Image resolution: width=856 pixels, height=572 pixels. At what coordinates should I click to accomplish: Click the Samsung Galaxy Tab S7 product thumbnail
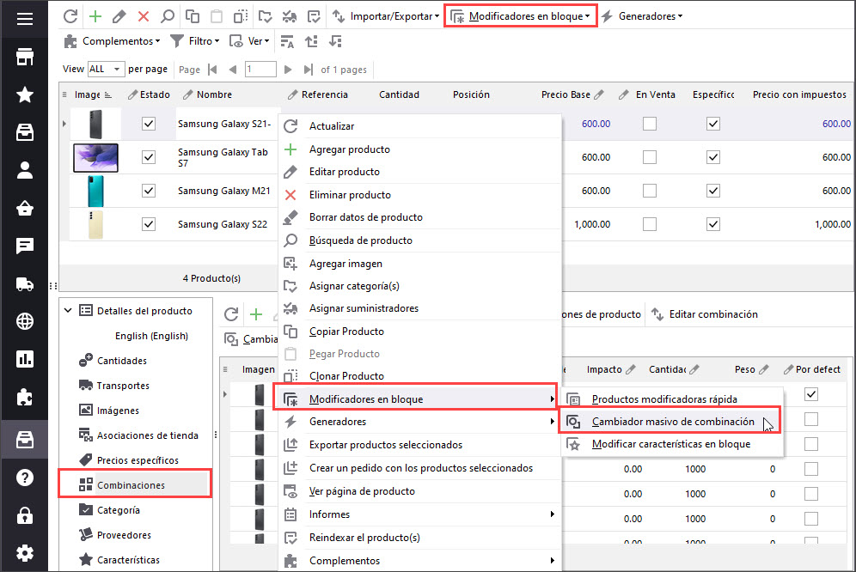point(95,158)
